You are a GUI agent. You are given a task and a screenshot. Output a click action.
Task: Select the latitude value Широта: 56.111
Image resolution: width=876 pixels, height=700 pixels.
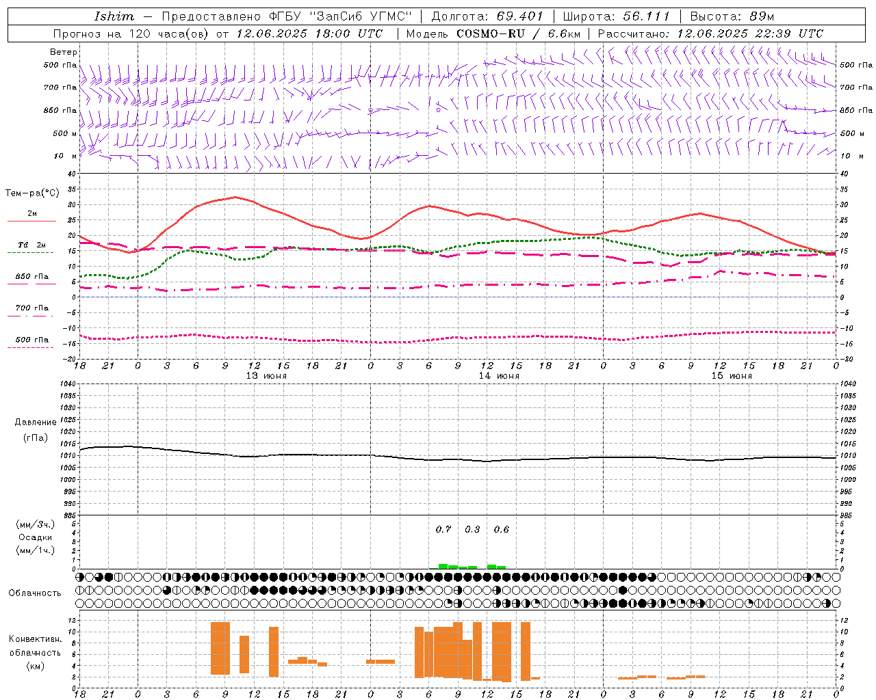(x=616, y=16)
